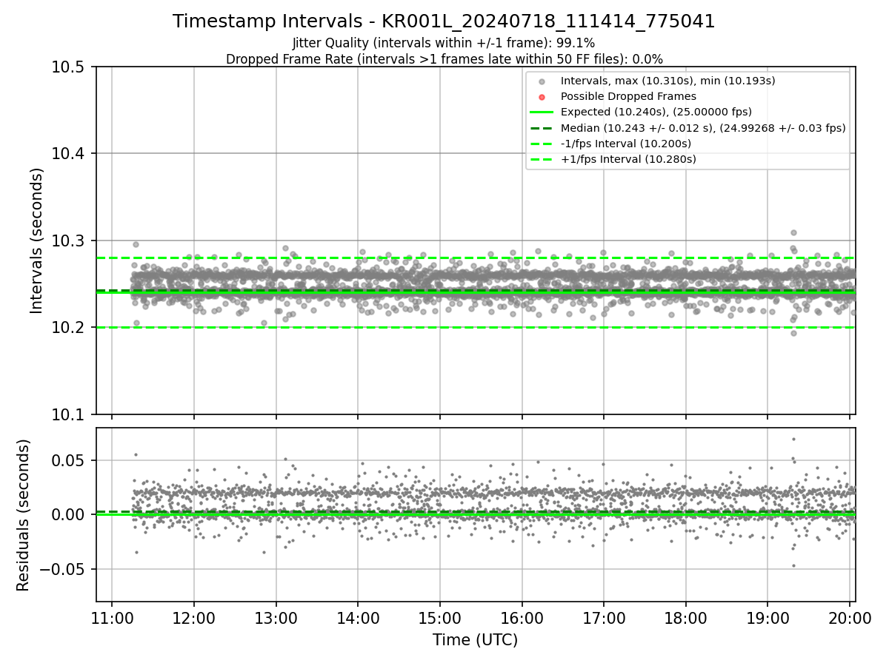889x666 pixels.
Task: Click the red dot marker for Possible Dropped Frames
Action: (542, 97)
